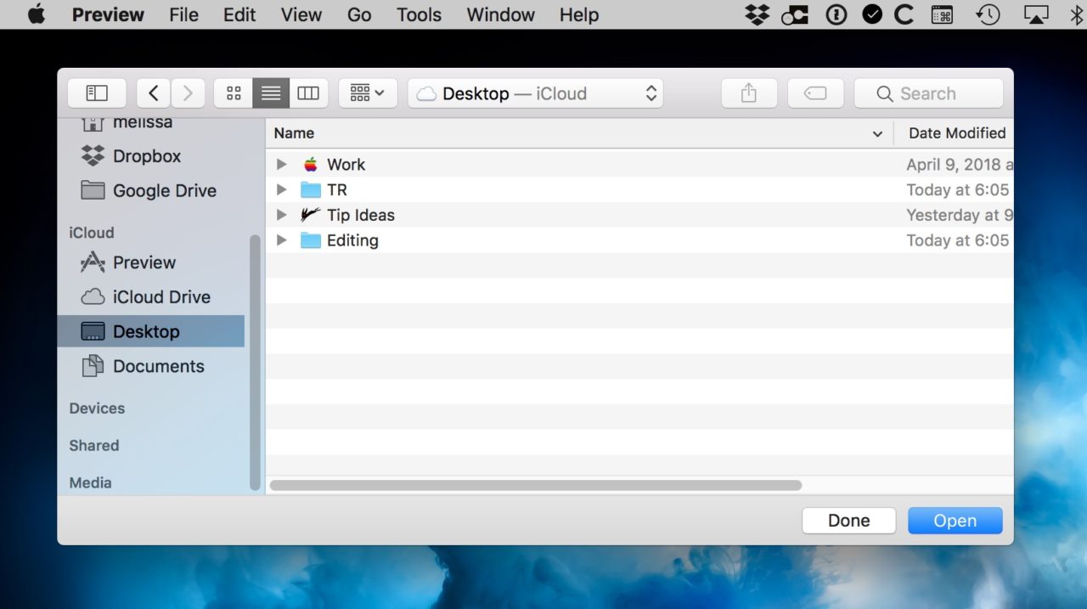Open the item arrangement dropdown
Image resolution: width=1087 pixels, height=609 pixels.
368,93
